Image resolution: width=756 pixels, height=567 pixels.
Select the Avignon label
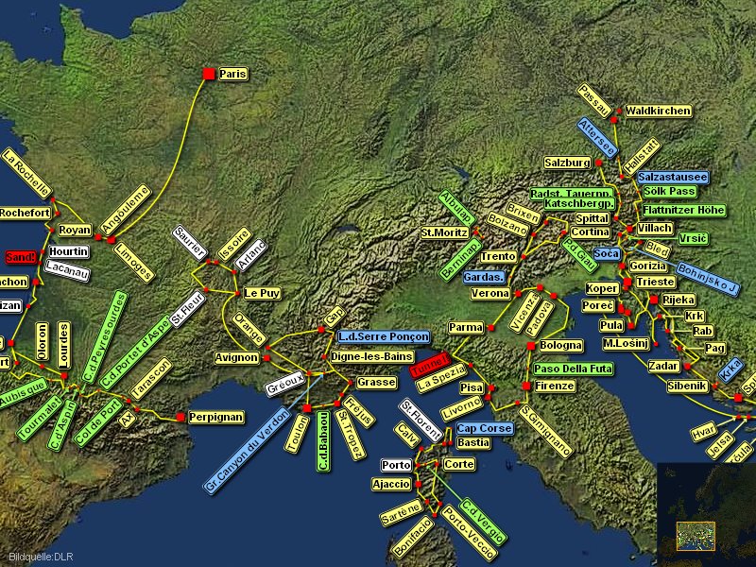click(x=236, y=358)
